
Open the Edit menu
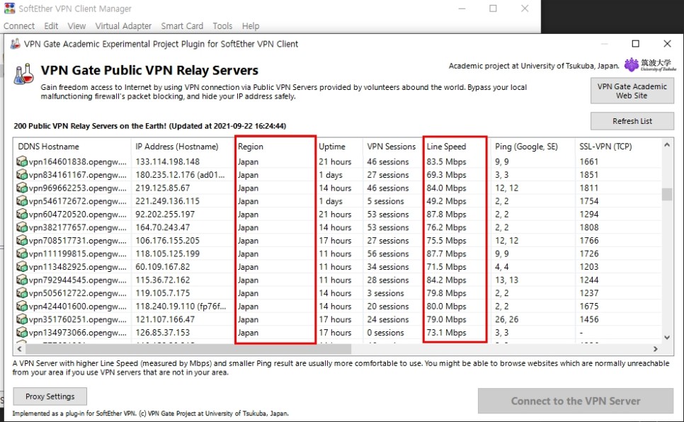click(x=51, y=26)
